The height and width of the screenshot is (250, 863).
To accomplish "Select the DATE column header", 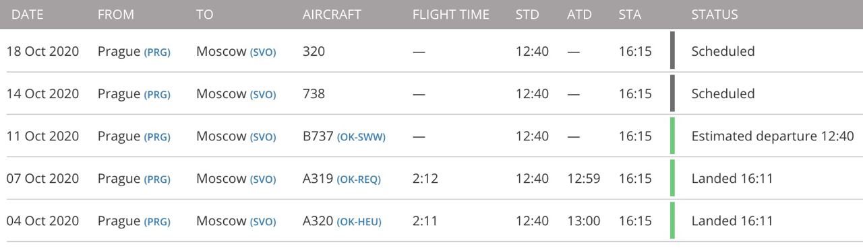I will (x=28, y=14).
